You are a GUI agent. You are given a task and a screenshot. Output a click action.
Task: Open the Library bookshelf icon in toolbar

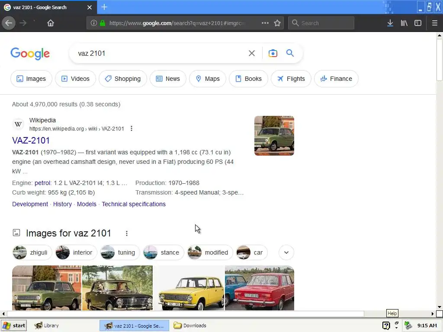(x=404, y=23)
